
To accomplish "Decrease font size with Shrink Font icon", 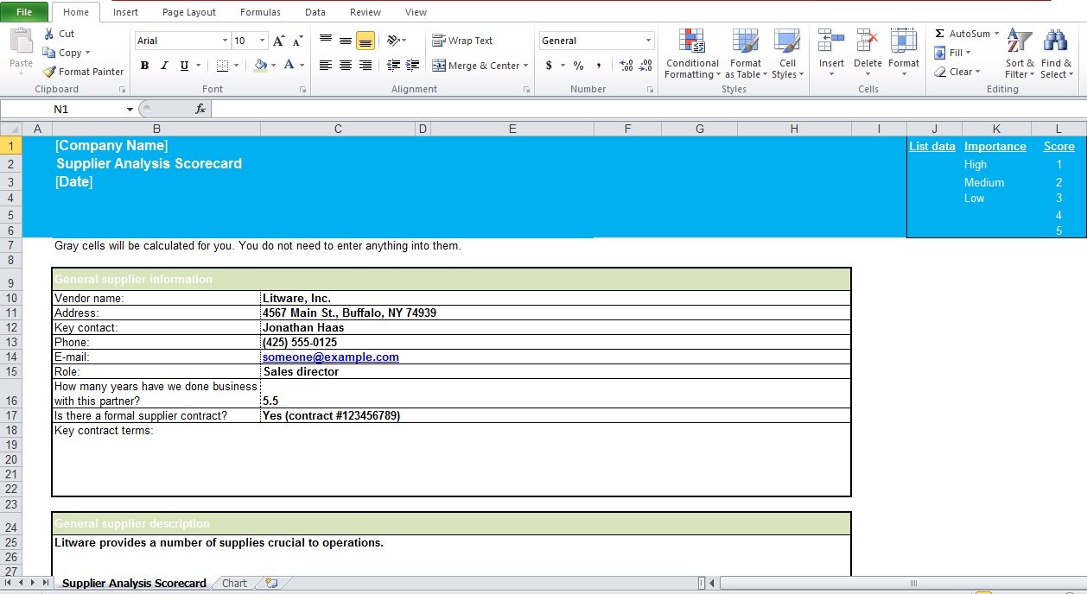I will tap(297, 41).
